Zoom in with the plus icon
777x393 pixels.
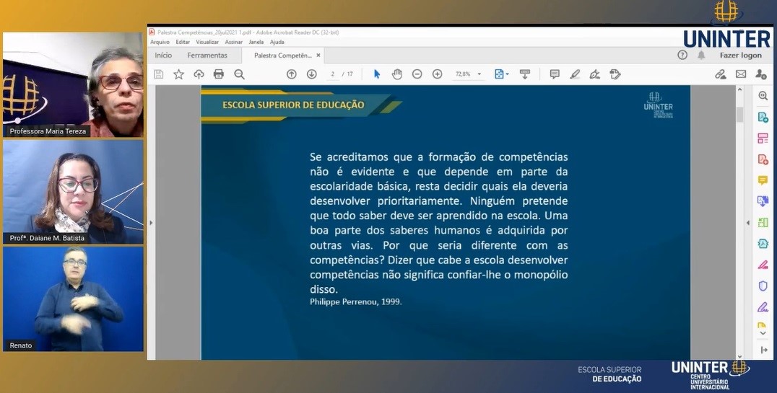click(x=437, y=74)
